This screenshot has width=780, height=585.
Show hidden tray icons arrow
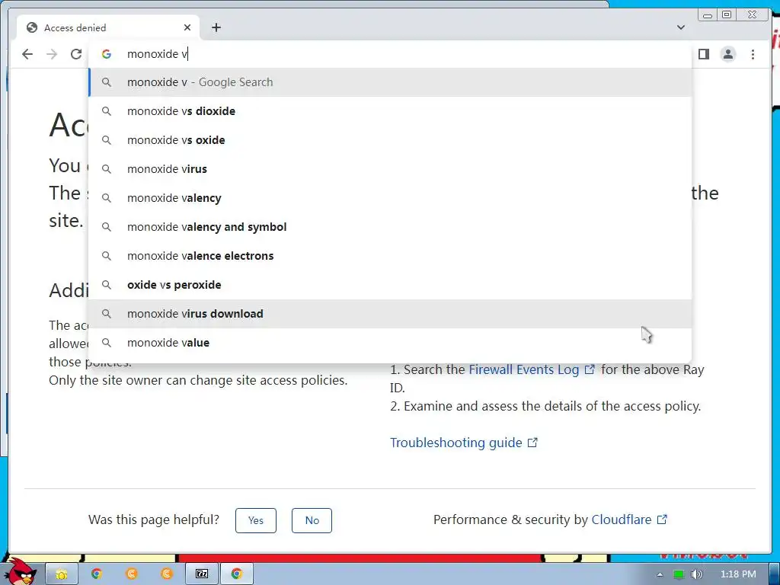(x=660, y=574)
